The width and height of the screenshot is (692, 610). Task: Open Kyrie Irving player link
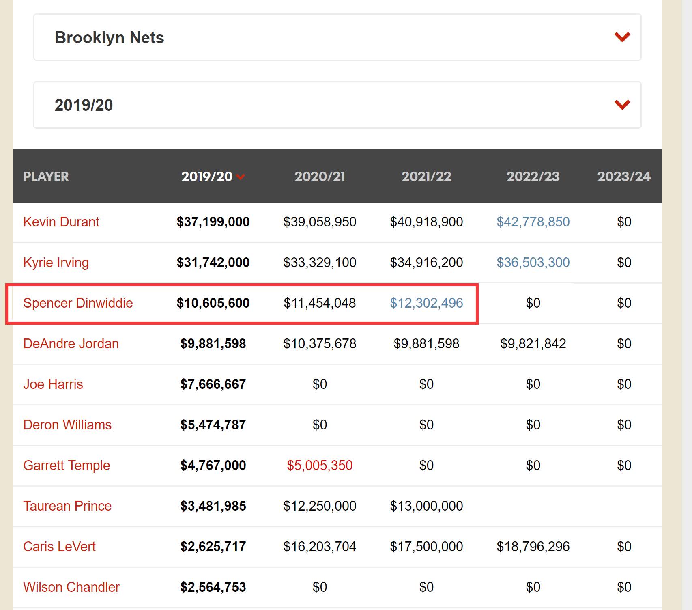pyautogui.click(x=56, y=263)
